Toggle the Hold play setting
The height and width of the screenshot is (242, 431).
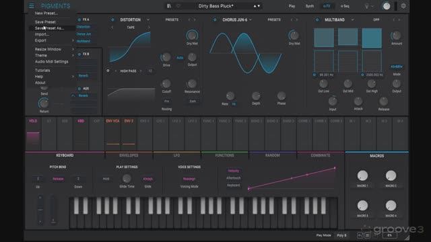pyautogui.click(x=106, y=179)
